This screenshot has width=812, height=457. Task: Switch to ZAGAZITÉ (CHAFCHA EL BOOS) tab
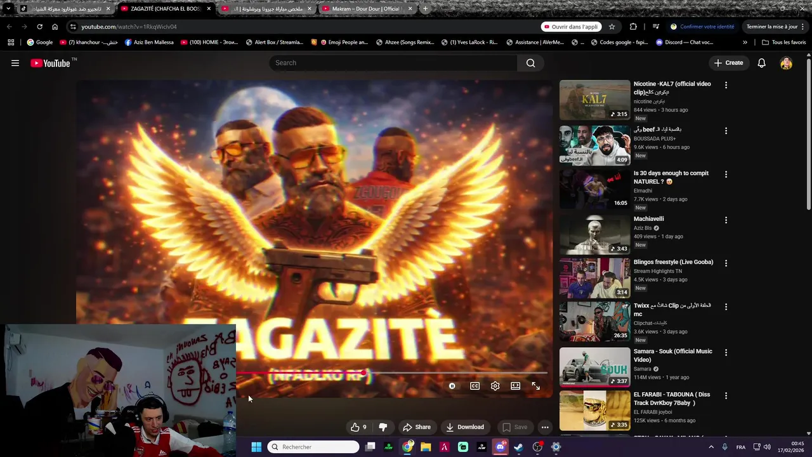point(165,9)
